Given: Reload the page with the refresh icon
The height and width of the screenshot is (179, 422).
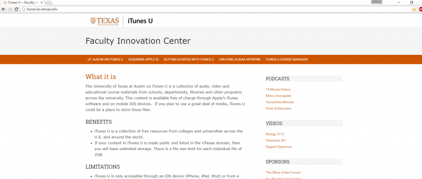Looking at the screenshot, I should (x=16, y=9).
